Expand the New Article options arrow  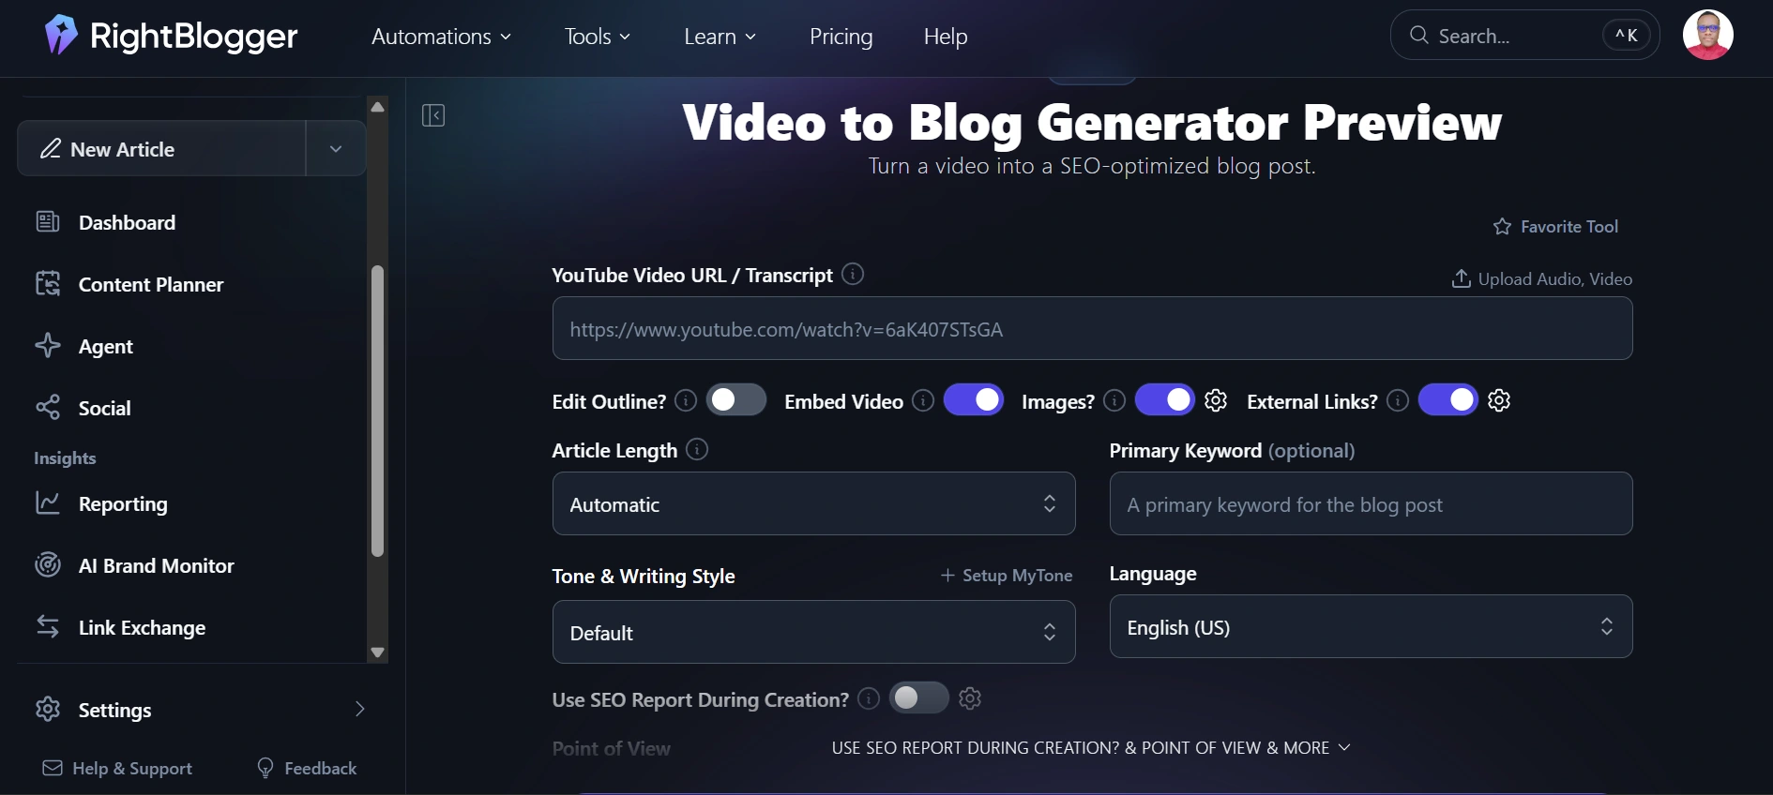336,148
